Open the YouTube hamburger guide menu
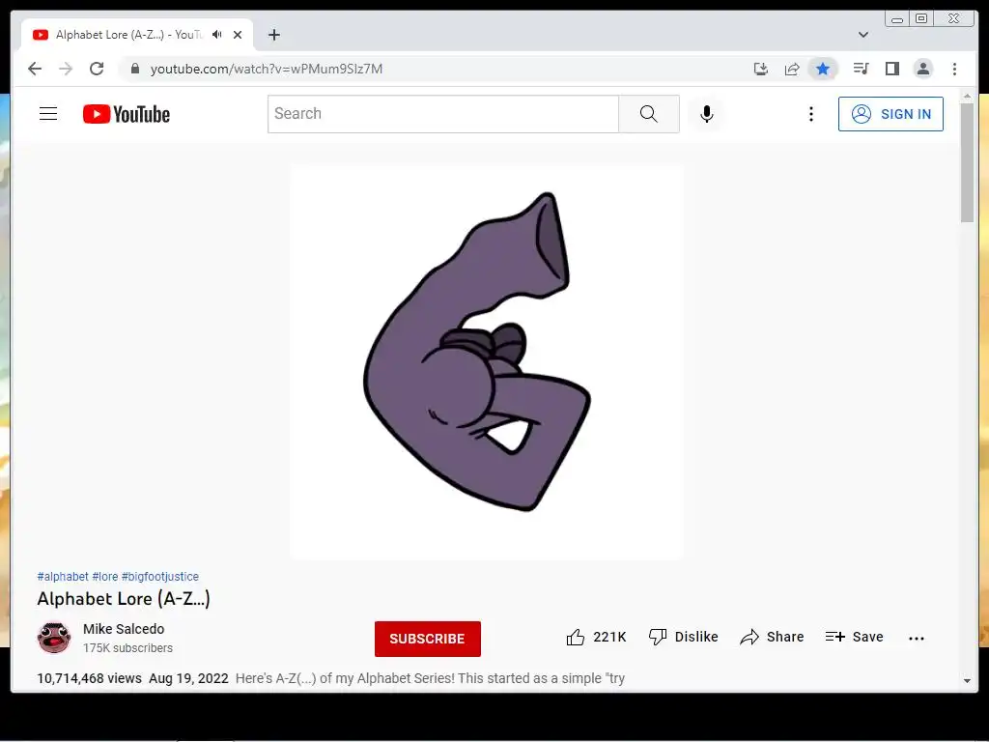989x742 pixels. pyautogui.click(x=48, y=114)
